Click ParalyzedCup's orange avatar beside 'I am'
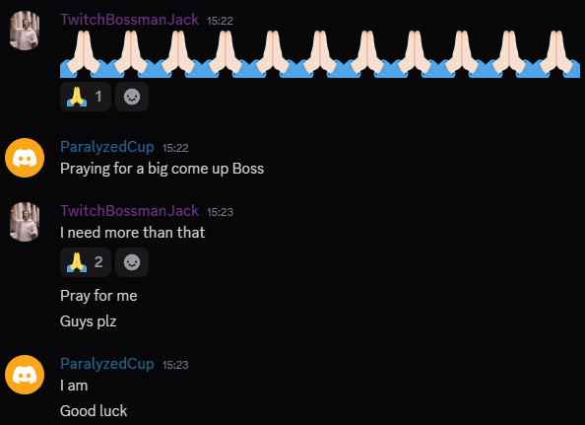585x425 pixels. tap(25, 375)
